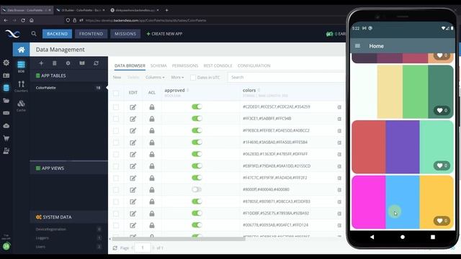
Task: Click the FRONTEND button
Action: [91, 34]
